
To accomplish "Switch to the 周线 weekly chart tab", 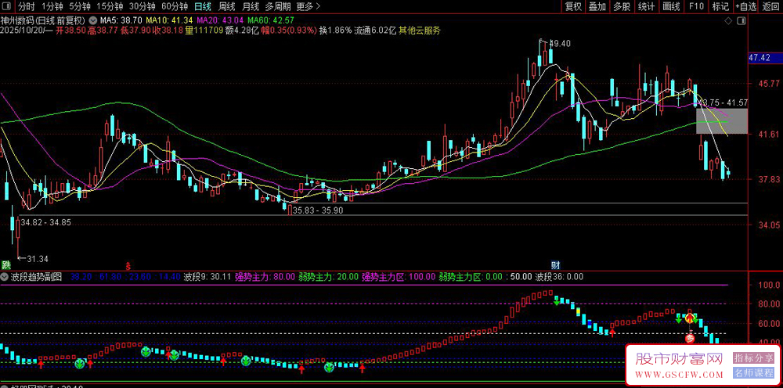I will (226, 6).
